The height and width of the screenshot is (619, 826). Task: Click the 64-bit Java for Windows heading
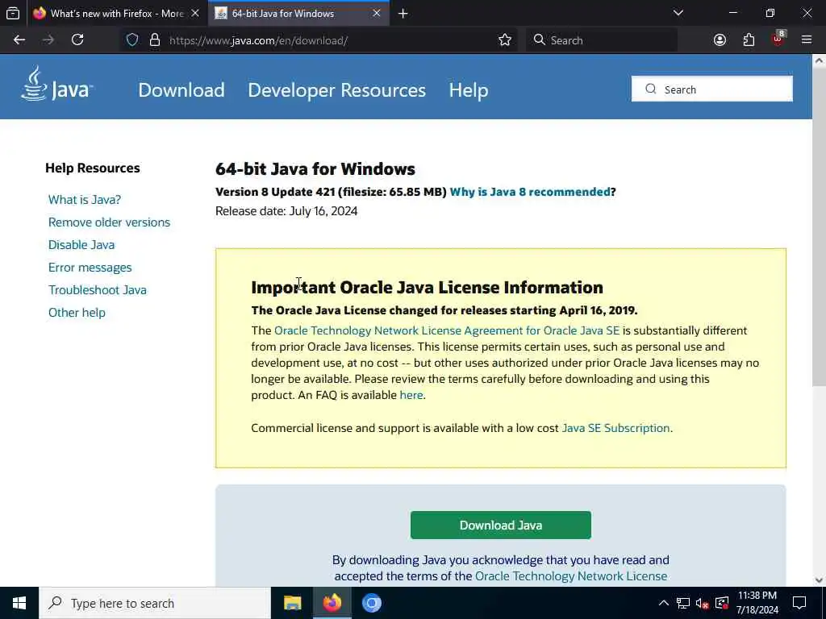pyautogui.click(x=315, y=169)
